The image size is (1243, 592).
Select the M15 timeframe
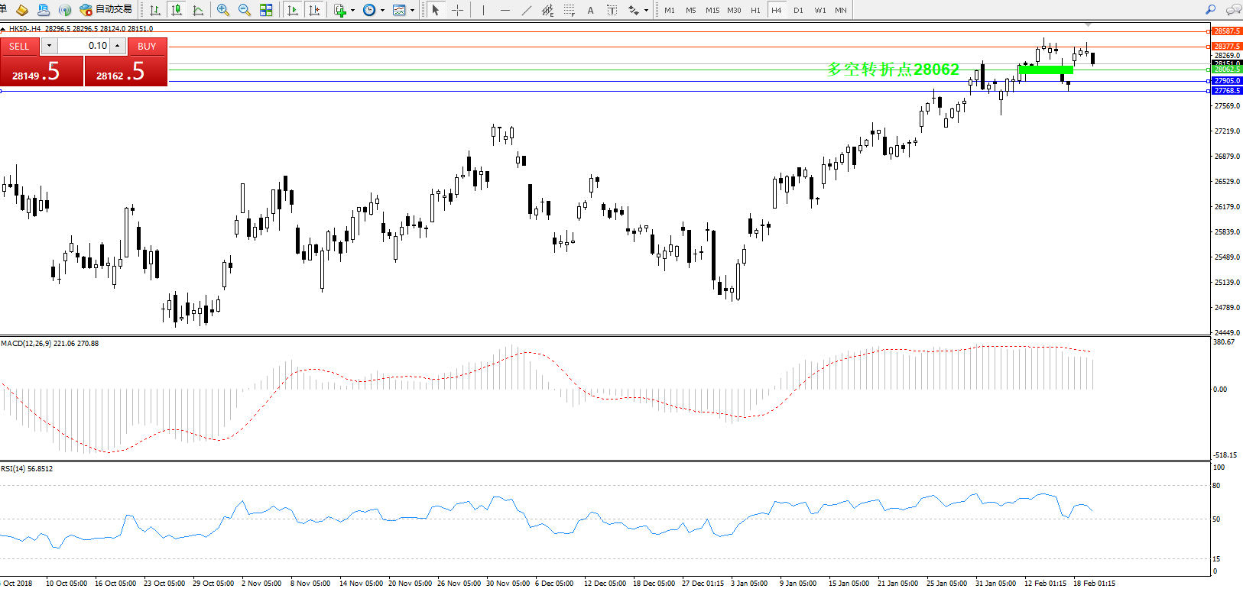coord(712,10)
